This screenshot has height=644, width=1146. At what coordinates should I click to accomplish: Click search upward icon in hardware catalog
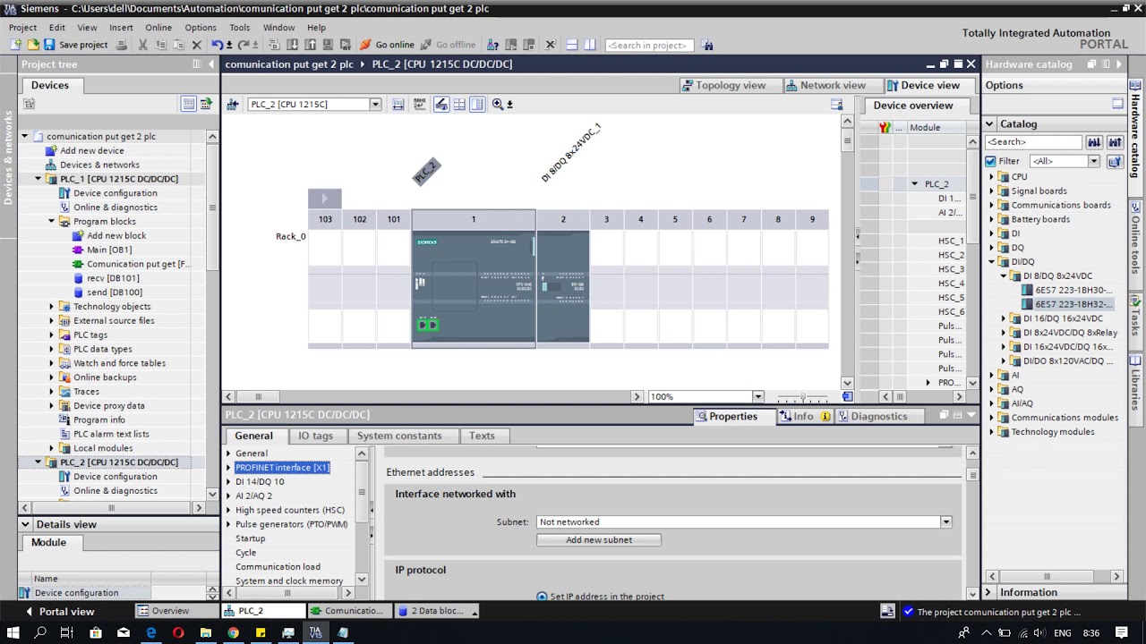click(1115, 142)
